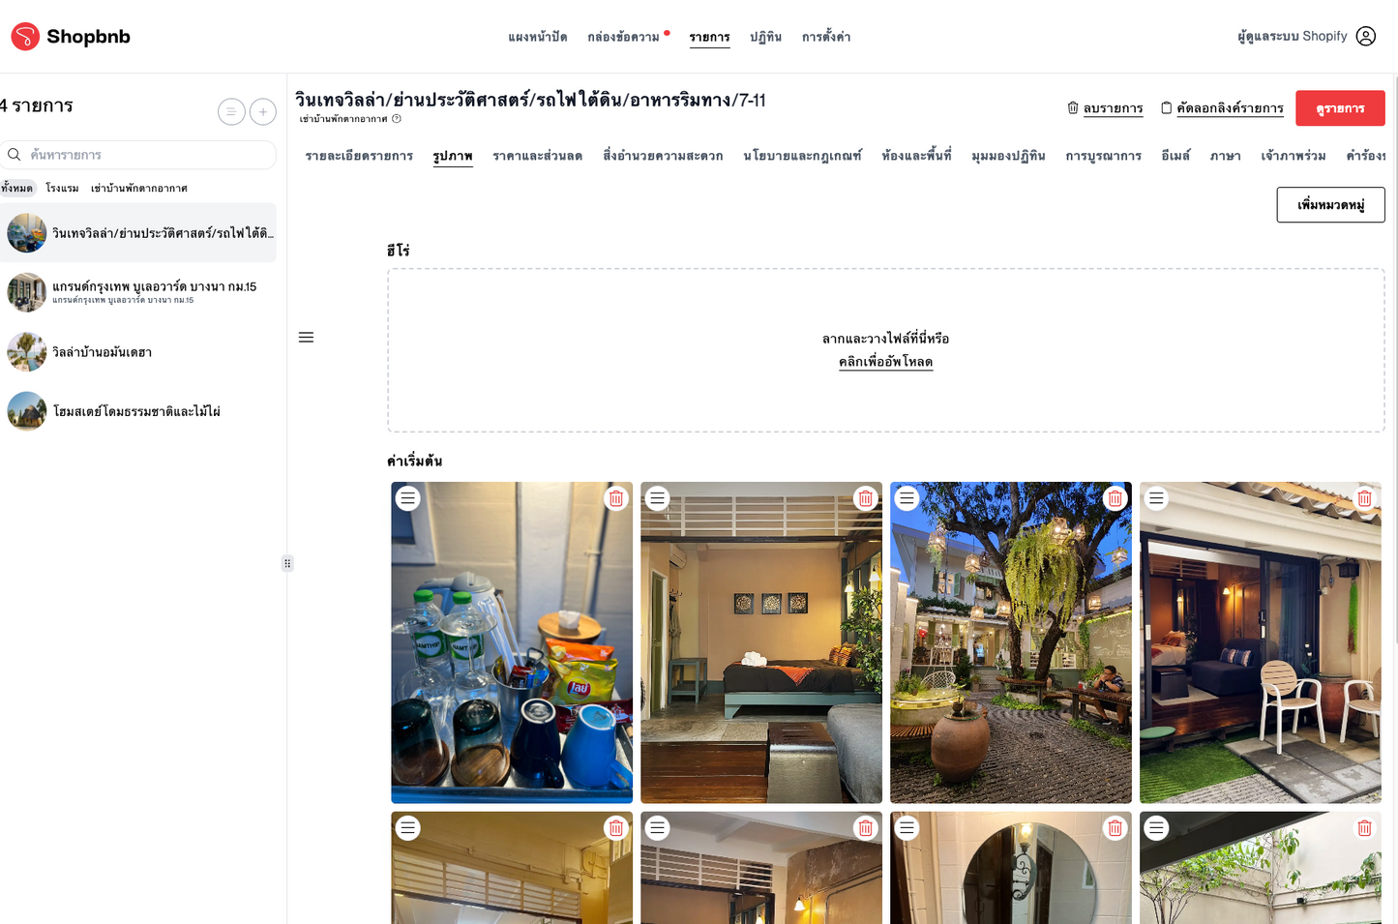The height and width of the screenshot is (924, 1398).
Task: Show ทั้งหมด listings filter
Action: (x=16, y=188)
